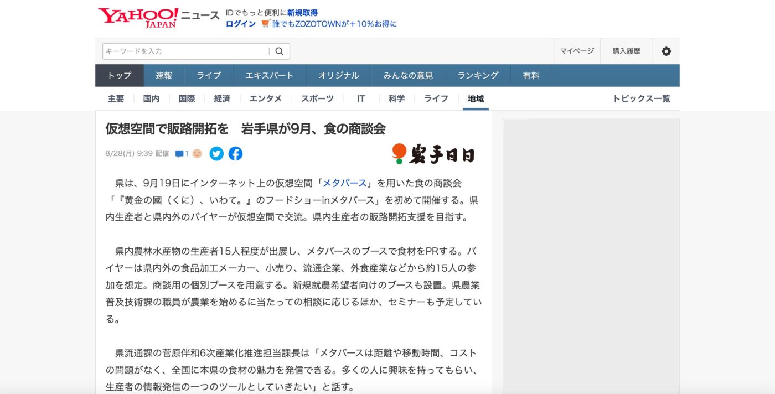
Task: Click the ログイン link
Action: (241, 24)
